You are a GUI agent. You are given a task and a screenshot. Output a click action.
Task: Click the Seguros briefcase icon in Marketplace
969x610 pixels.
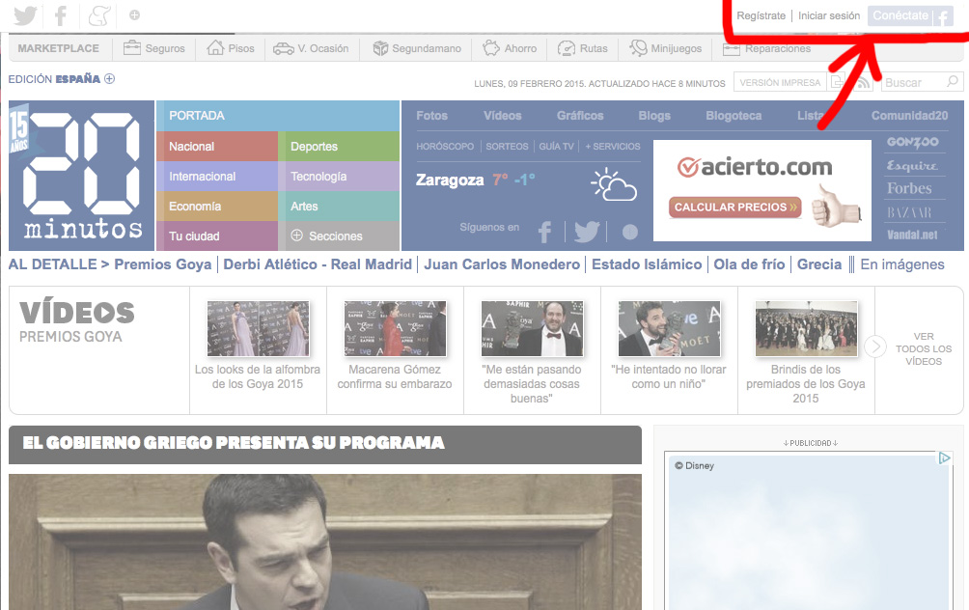tap(132, 48)
